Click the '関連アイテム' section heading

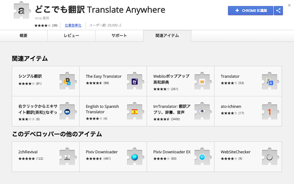[30, 59]
